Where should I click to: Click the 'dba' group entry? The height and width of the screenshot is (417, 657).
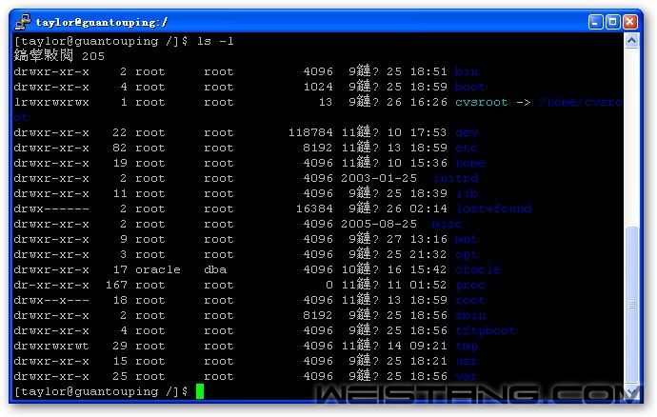point(215,269)
